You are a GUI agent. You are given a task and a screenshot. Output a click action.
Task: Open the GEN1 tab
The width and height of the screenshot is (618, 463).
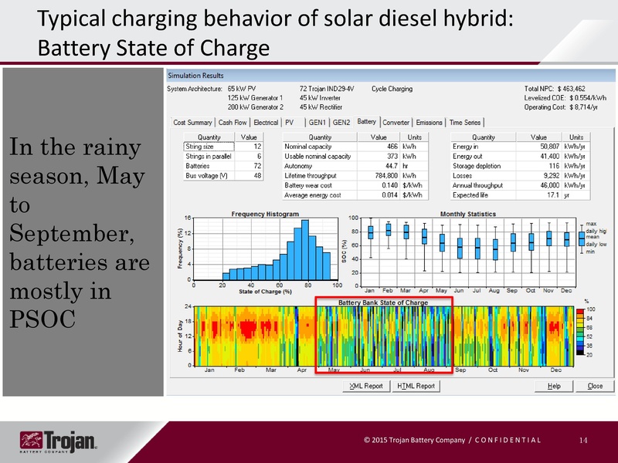tap(317, 123)
